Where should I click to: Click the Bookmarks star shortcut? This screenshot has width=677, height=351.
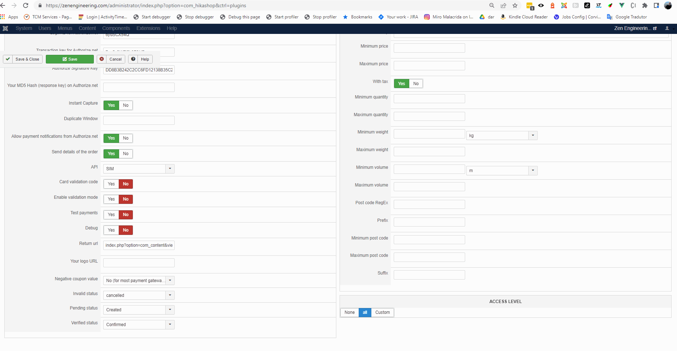pos(358,17)
